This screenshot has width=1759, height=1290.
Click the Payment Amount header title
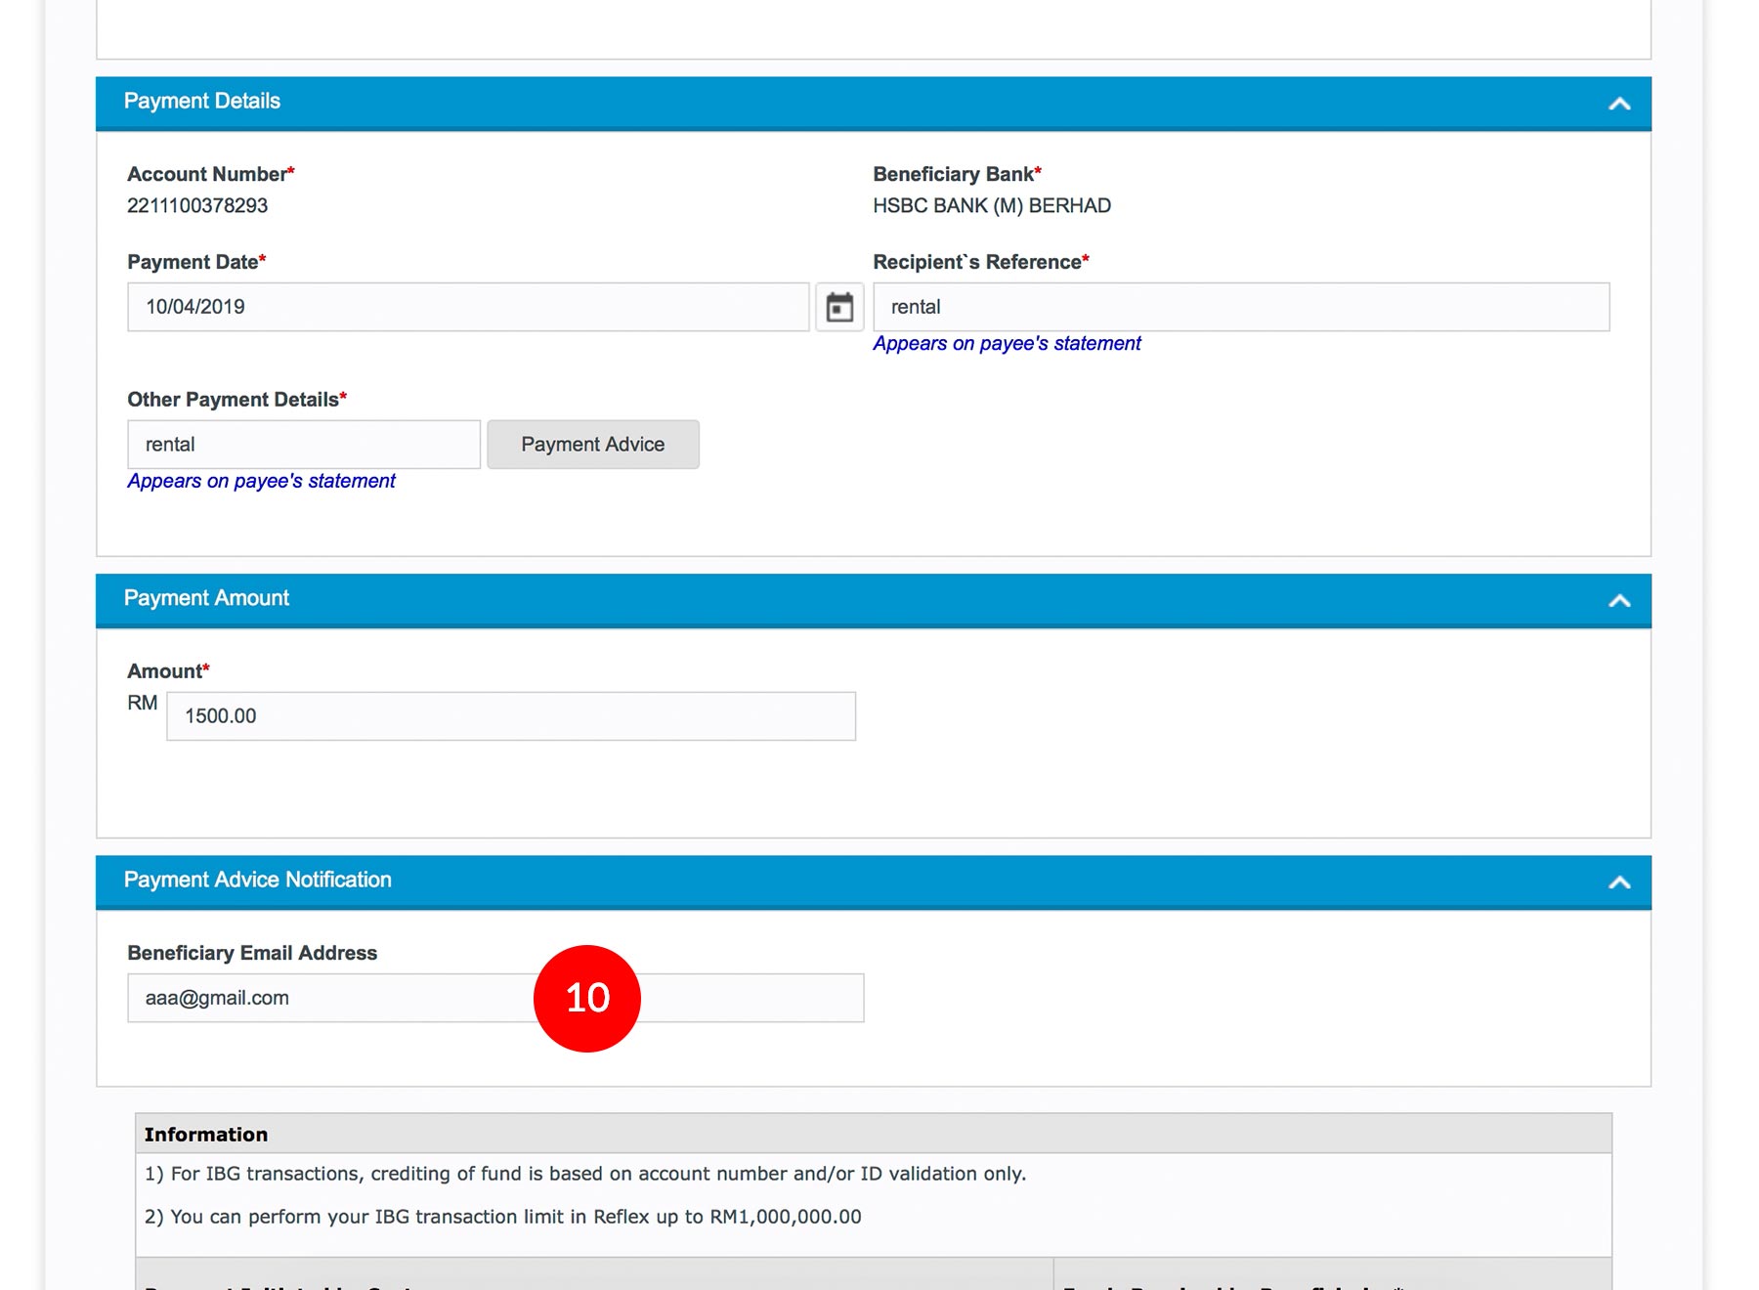pyautogui.click(x=206, y=598)
